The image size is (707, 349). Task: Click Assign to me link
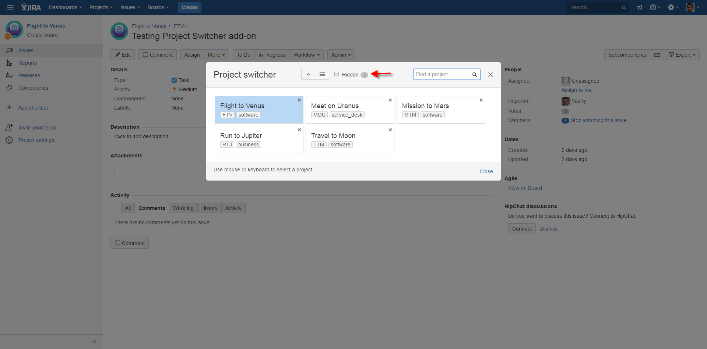[x=576, y=90]
